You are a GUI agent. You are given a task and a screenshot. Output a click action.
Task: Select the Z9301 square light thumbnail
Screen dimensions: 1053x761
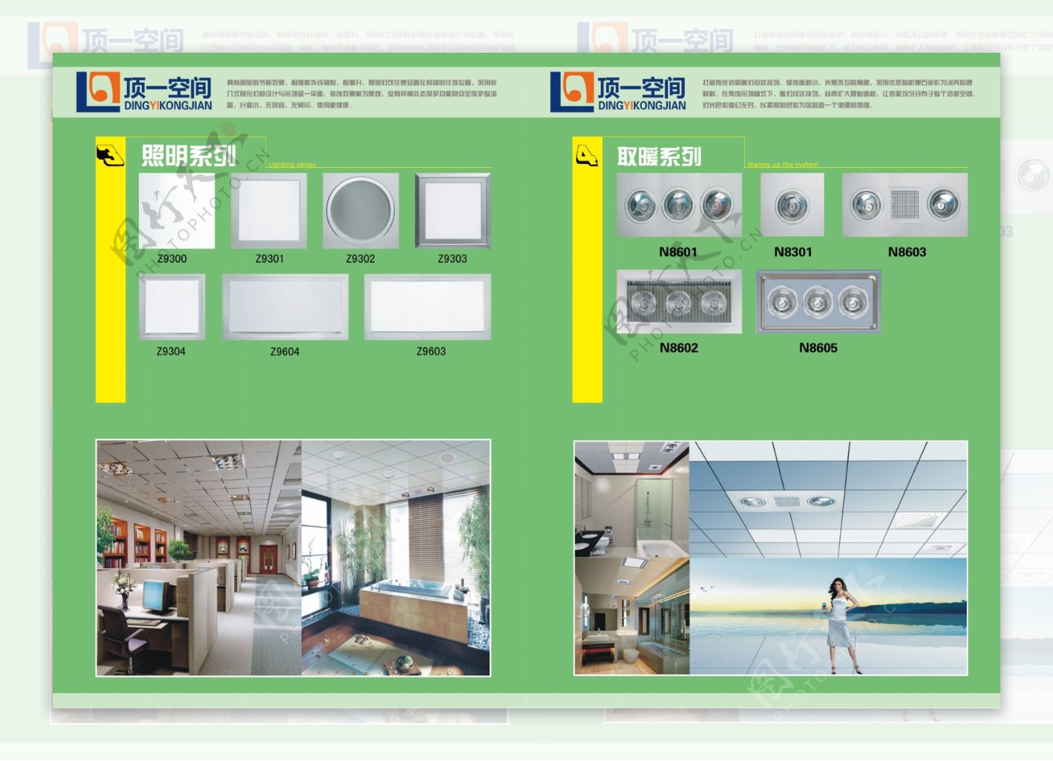tap(269, 211)
